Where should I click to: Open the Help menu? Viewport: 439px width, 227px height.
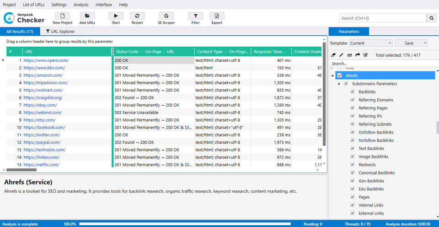tap(123, 5)
